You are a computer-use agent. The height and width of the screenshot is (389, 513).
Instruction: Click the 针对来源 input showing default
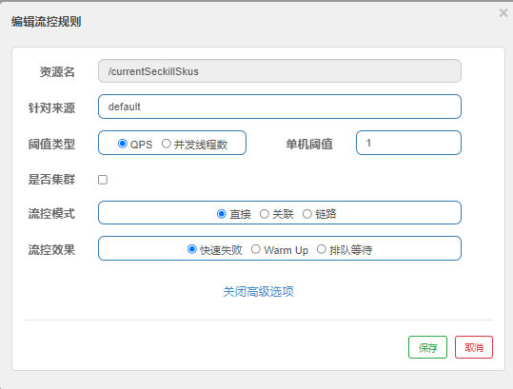[x=280, y=107]
